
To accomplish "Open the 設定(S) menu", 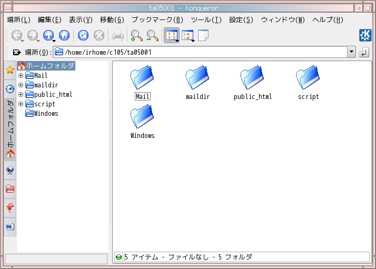I will click(241, 19).
